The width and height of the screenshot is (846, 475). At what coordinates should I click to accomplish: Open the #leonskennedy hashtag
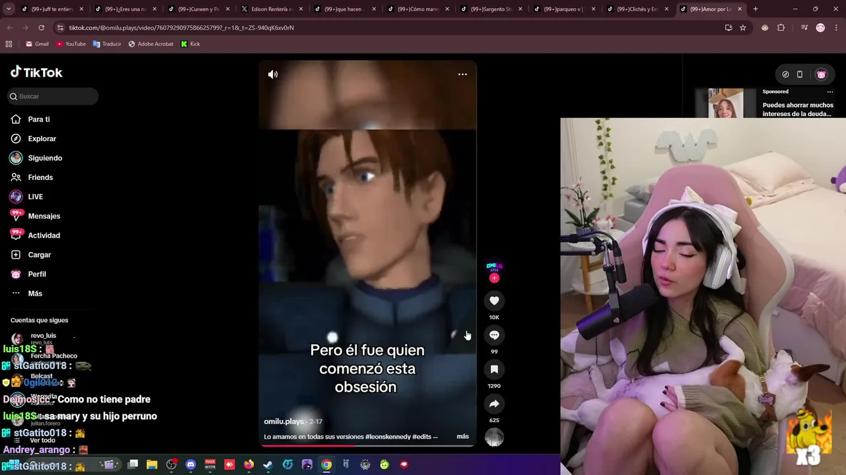(388, 437)
